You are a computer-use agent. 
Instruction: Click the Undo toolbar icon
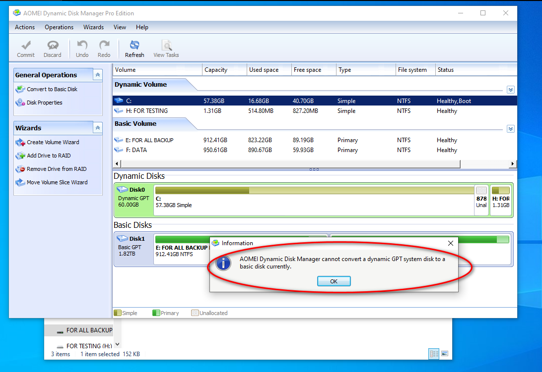pos(82,49)
